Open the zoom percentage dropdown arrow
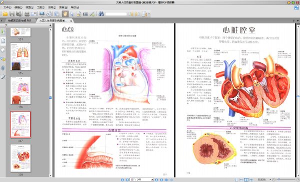300x182 pixels. [x=270, y=180]
